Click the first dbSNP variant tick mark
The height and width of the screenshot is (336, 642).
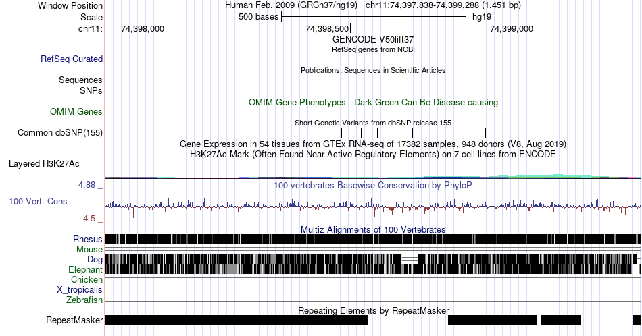212,132
